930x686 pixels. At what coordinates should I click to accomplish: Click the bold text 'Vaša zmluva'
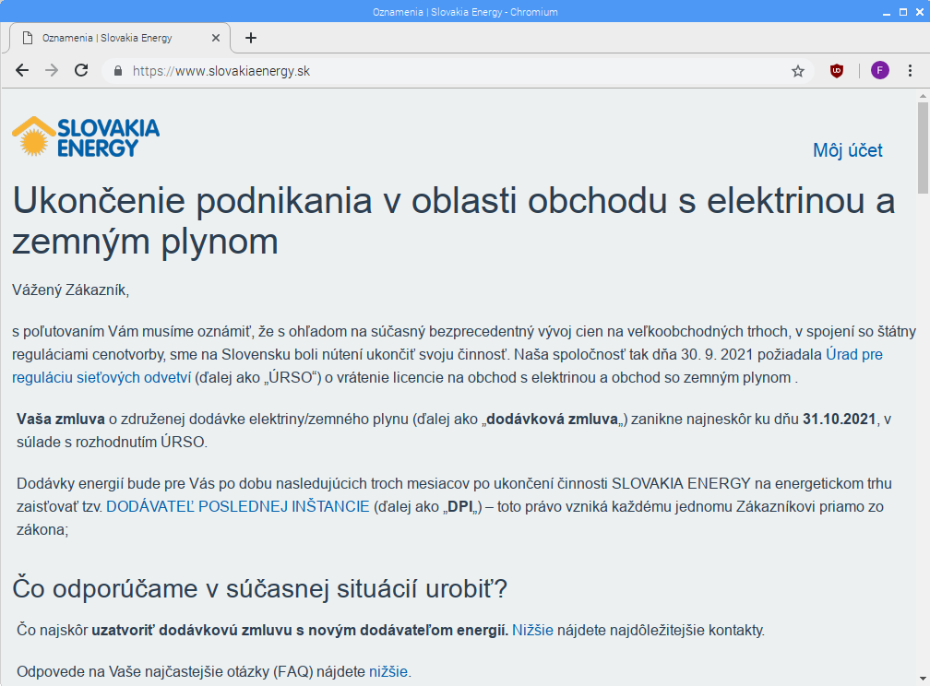click(x=61, y=420)
